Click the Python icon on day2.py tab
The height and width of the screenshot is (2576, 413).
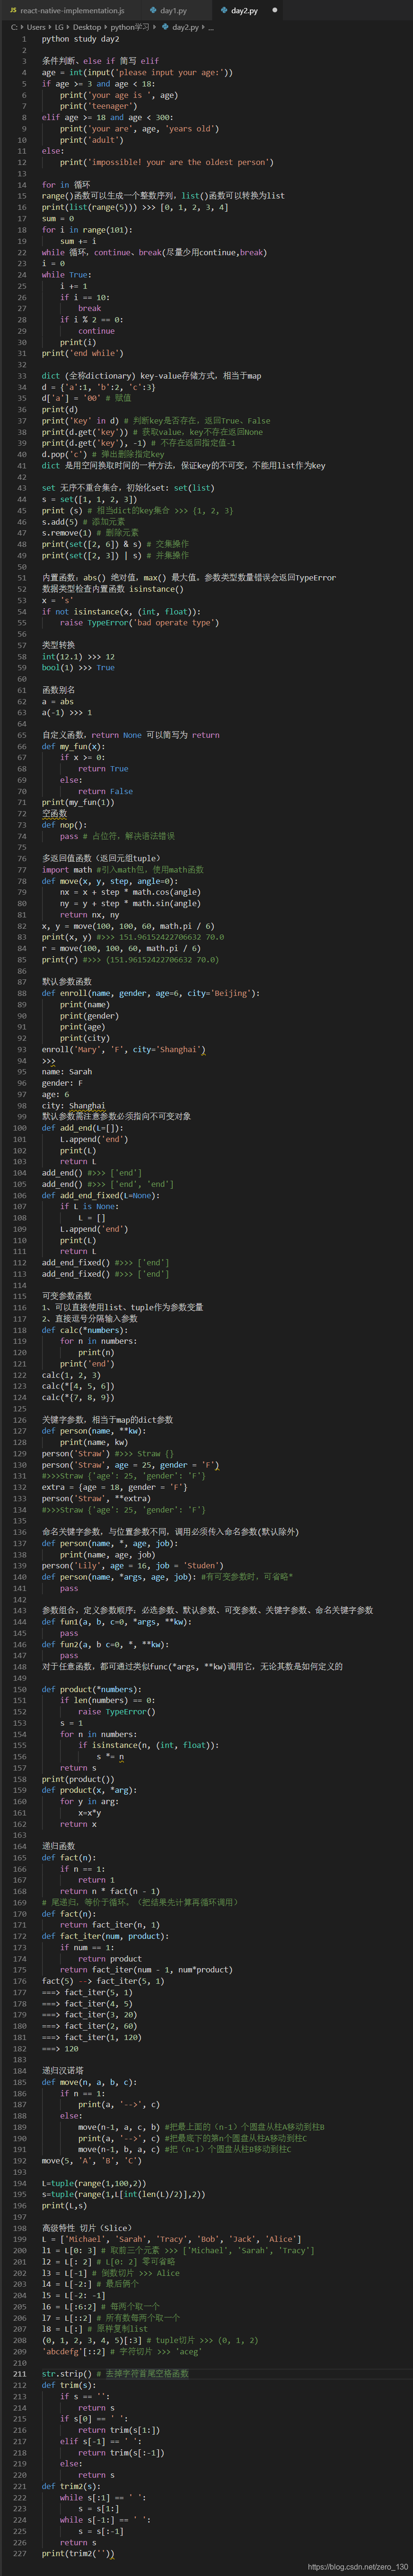tap(223, 10)
